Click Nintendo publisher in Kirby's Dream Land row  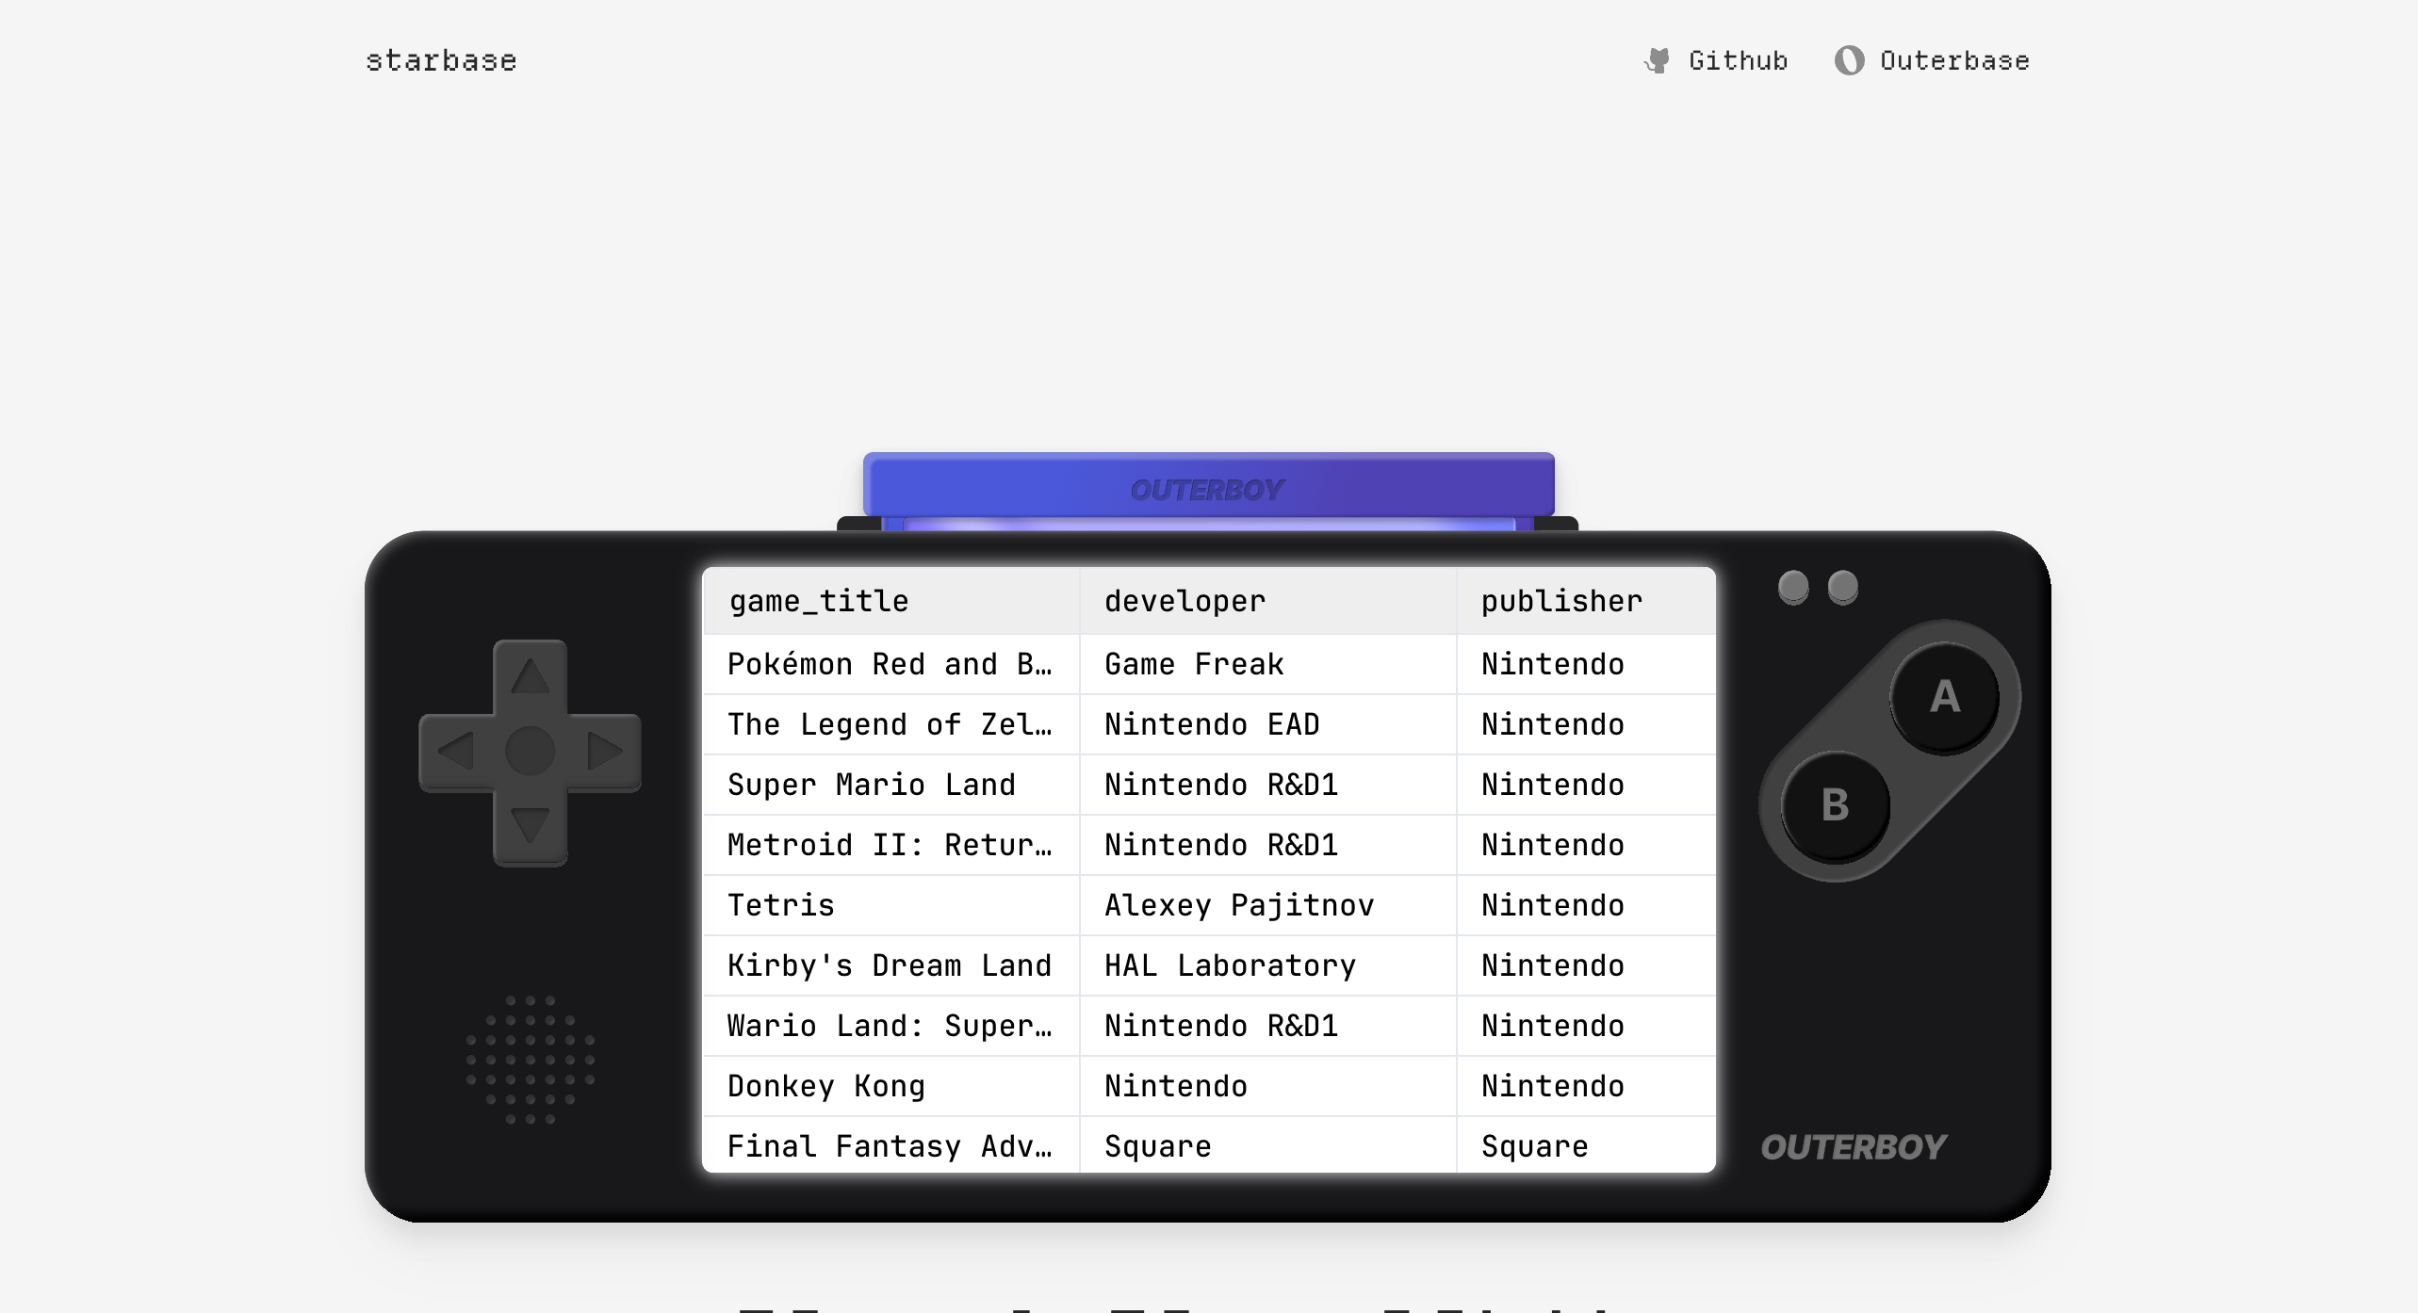1586,965
